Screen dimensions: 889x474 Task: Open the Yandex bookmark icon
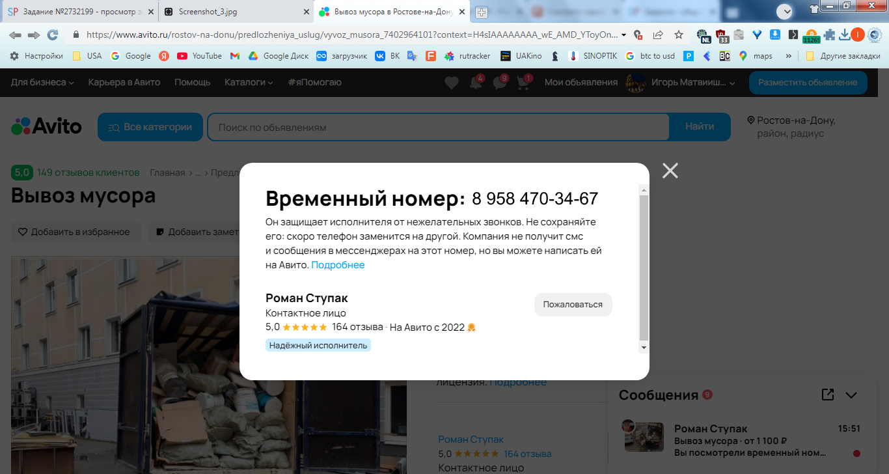[164, 56]
